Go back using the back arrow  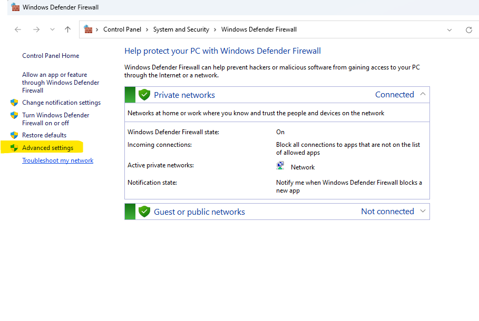point(18,29)
